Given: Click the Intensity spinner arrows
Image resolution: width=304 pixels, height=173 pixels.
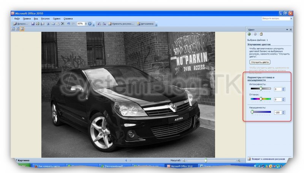Looking at the screenshot, I should click(x=283, y=89).
